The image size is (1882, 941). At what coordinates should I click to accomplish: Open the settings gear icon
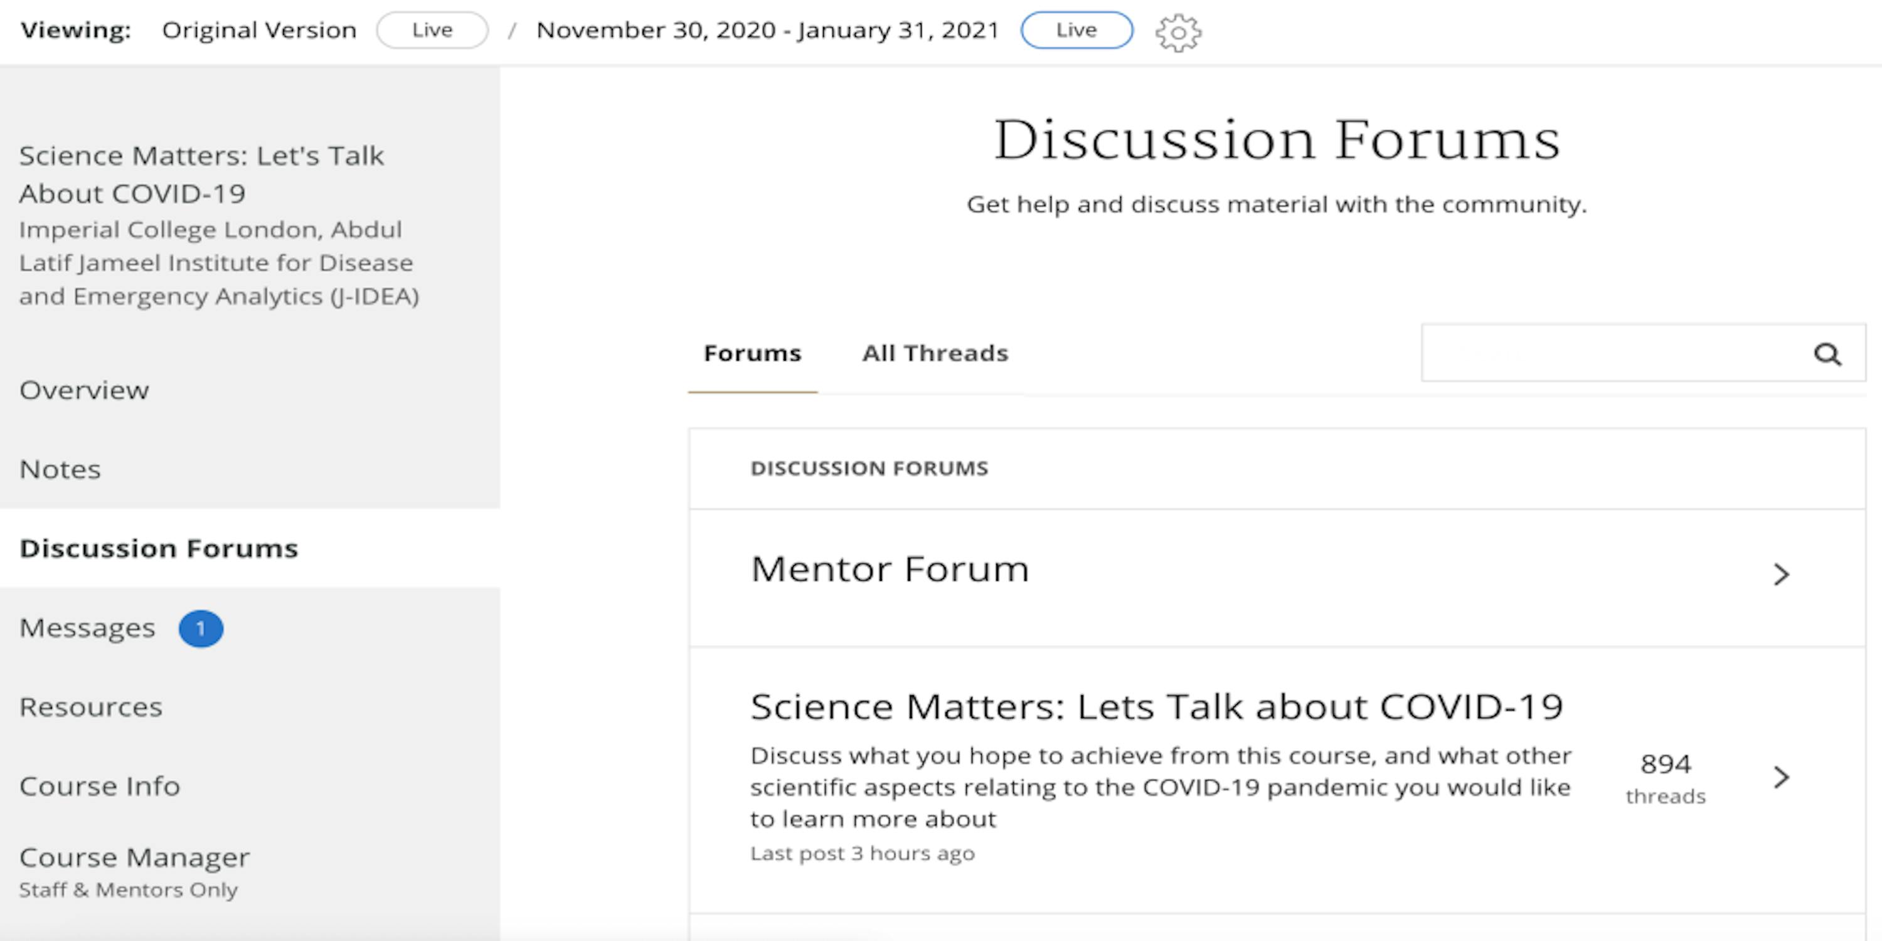1178,33
